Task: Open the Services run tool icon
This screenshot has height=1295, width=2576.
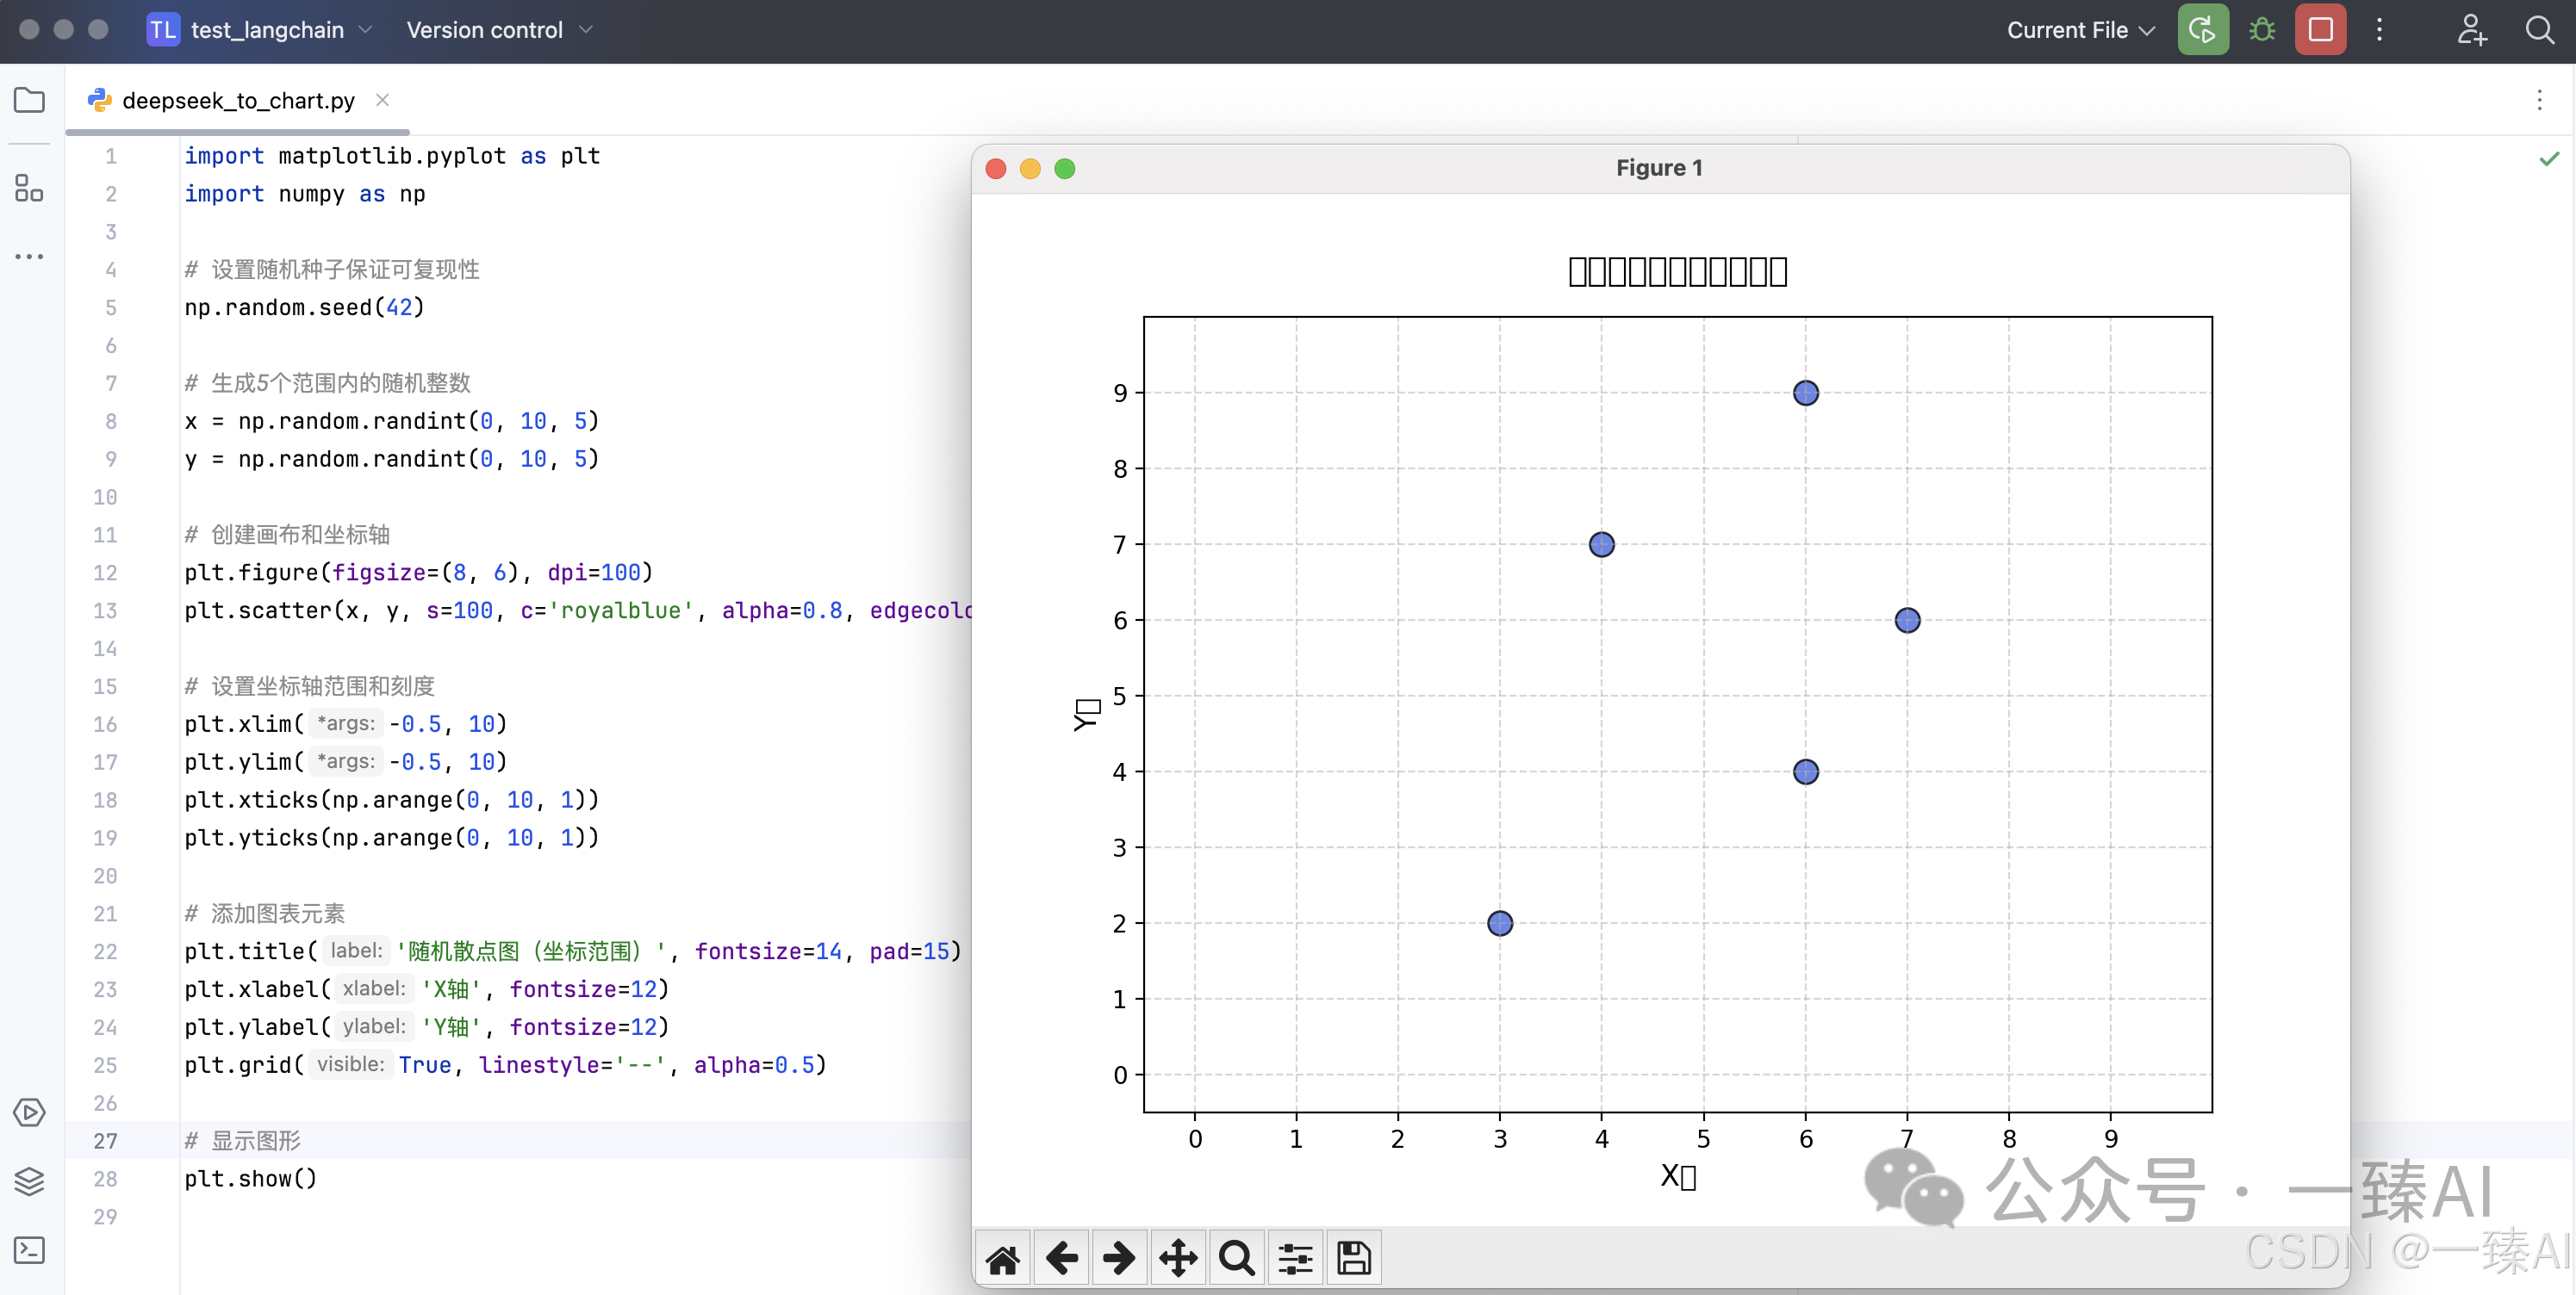Action: 30,1112
